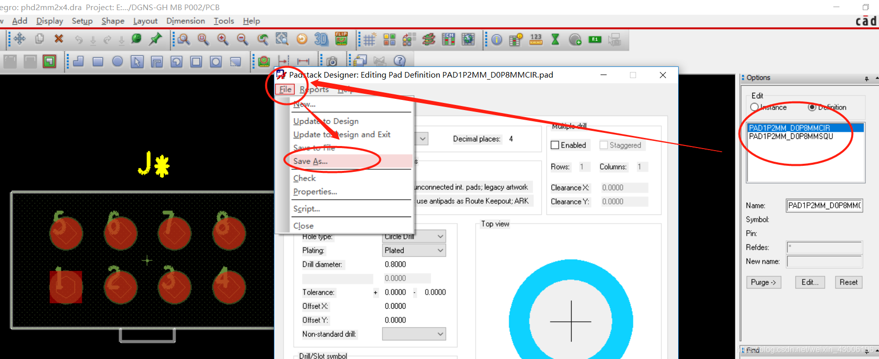Click the Purge button
This screenshot has height=359, width=879.
(763, 282)
